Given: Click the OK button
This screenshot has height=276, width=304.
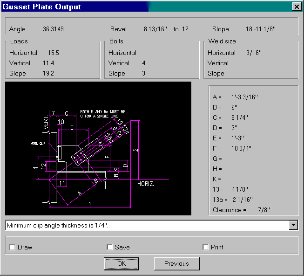Looking at the screenshot, I should tap(122, 263).
